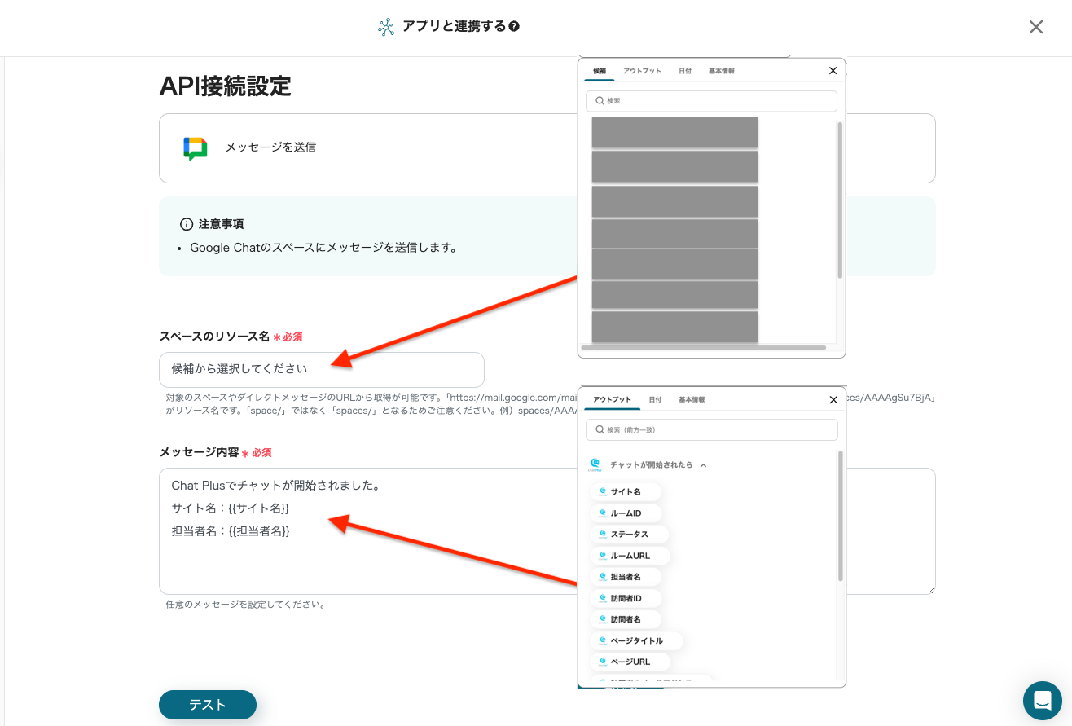
Task: Insert the ページURL output chip
Action: [630, 662]
